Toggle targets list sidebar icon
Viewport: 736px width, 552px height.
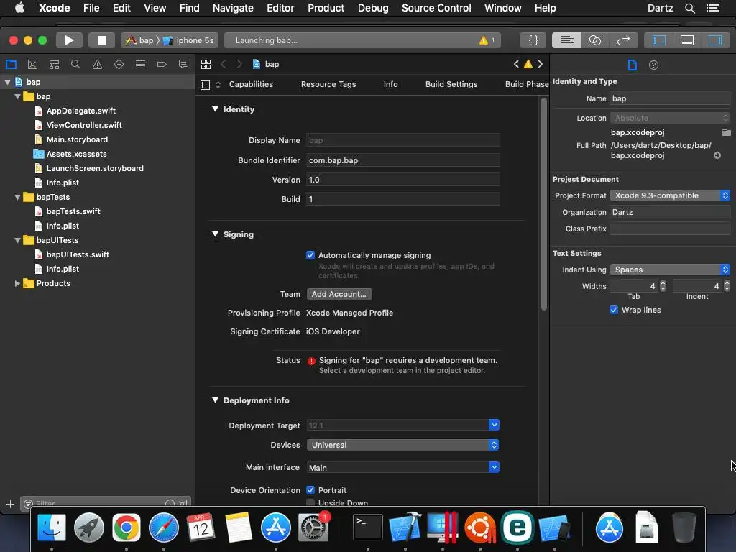205,85
